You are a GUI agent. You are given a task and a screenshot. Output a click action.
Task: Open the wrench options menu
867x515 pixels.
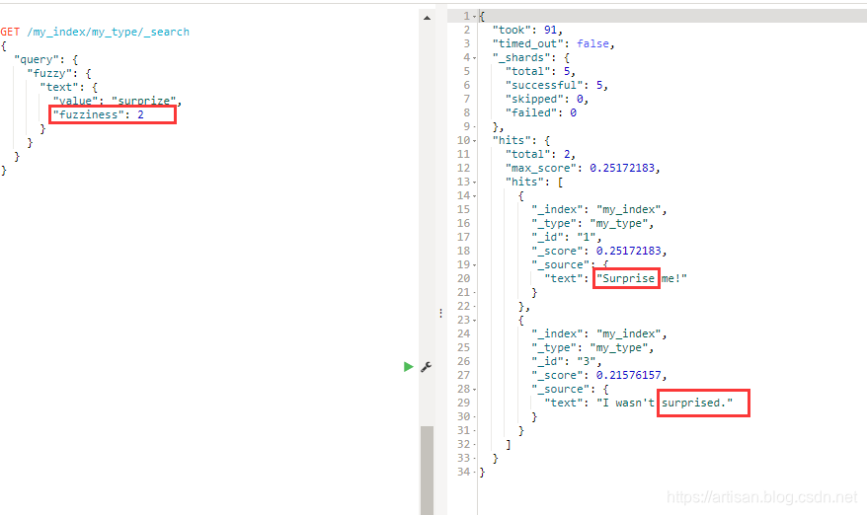tap(426, 367)
